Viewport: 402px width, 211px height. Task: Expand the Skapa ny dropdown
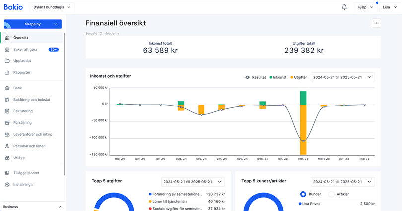pyautogui.click(x=33, y=24)
